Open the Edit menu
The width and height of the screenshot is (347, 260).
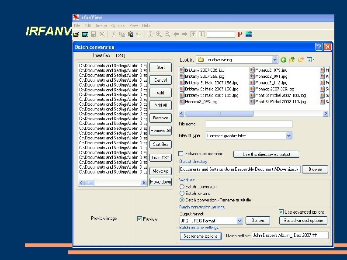coord(88,25)
